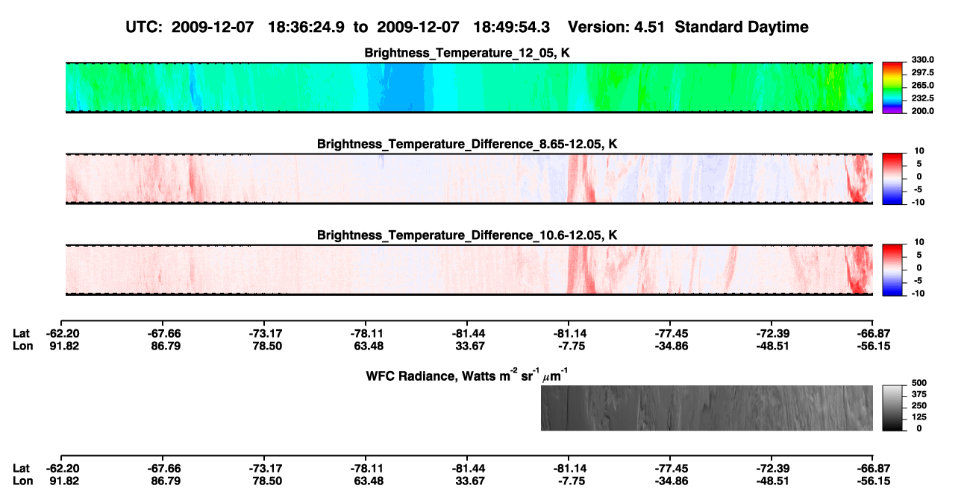This screenshot has height=497, width=970.
Task: Click the 330.0 colorbar label
Action: [923, 60]
